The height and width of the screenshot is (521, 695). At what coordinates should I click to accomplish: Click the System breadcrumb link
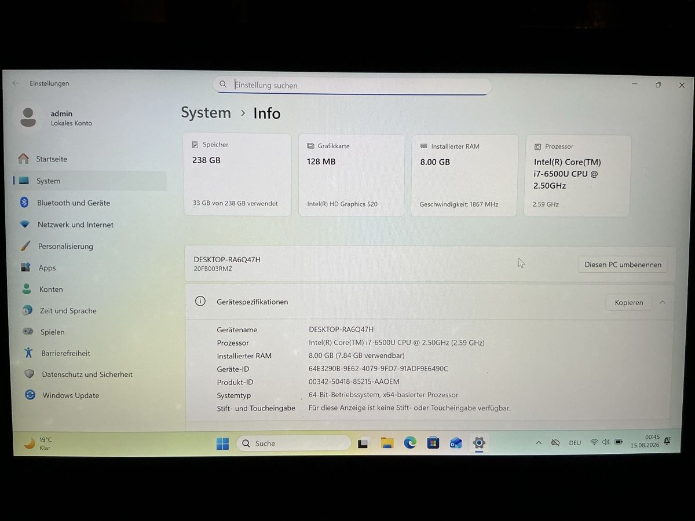(206, 112)
